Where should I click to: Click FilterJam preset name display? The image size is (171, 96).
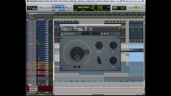[x=91, y=34]
